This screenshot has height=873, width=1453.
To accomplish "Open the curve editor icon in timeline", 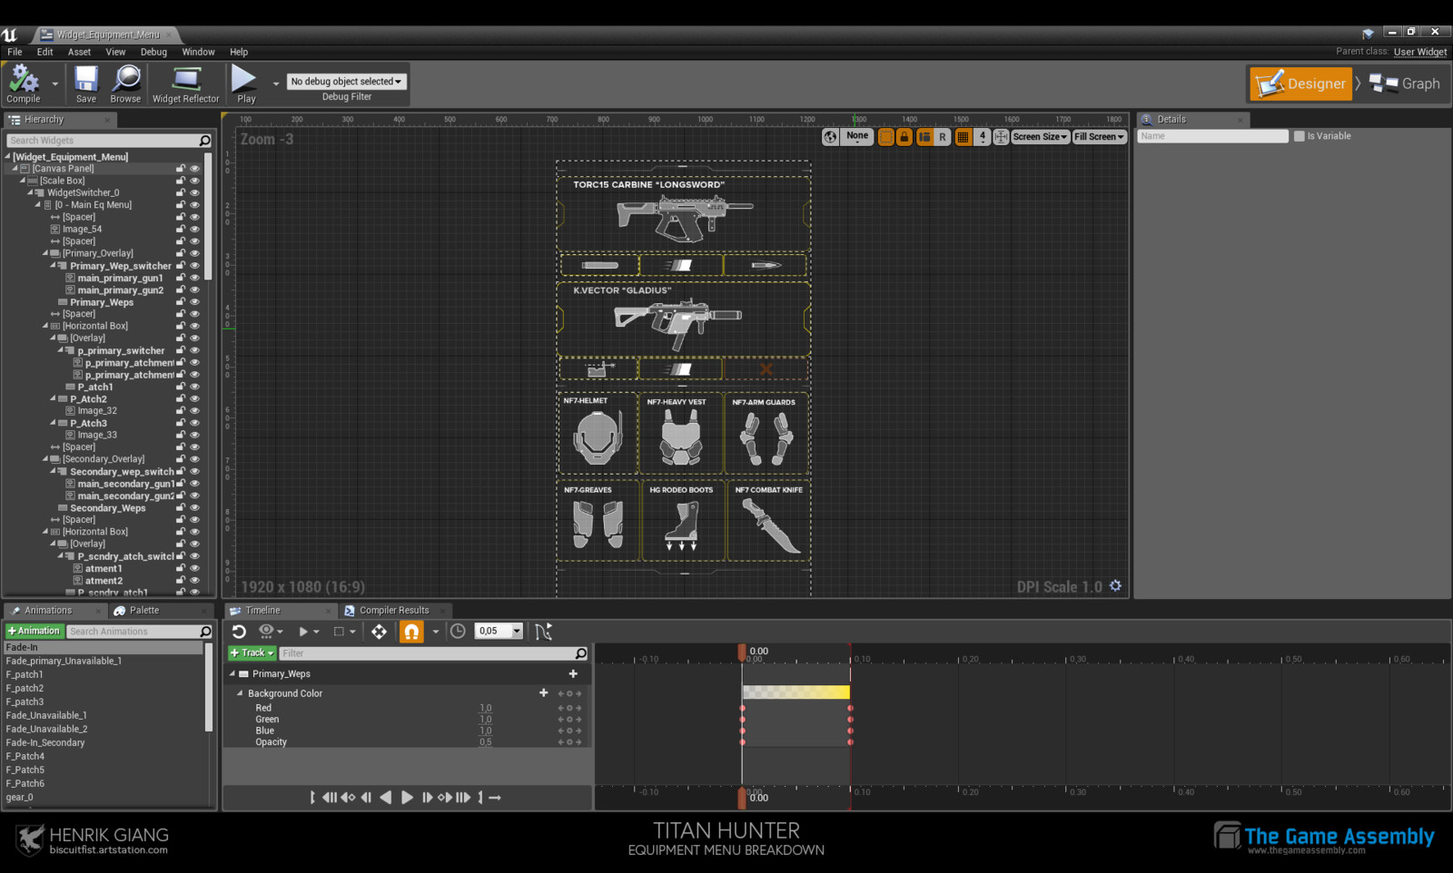I will coord(543,632).
